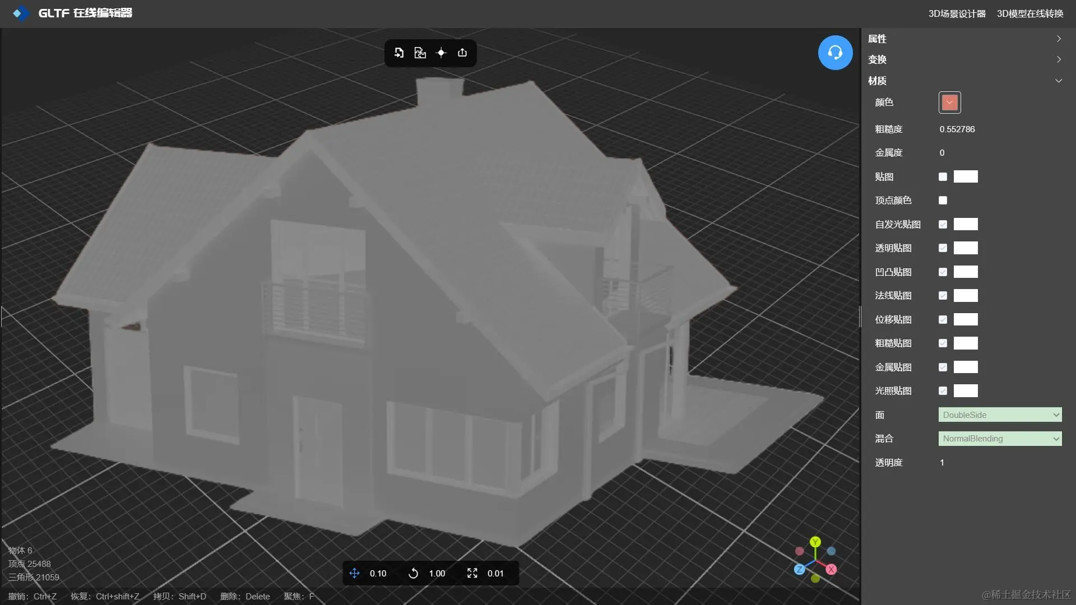Click the import file icon in top toolbar
The height and width of the screenshot is (605, 1076).
coord(398,53)
